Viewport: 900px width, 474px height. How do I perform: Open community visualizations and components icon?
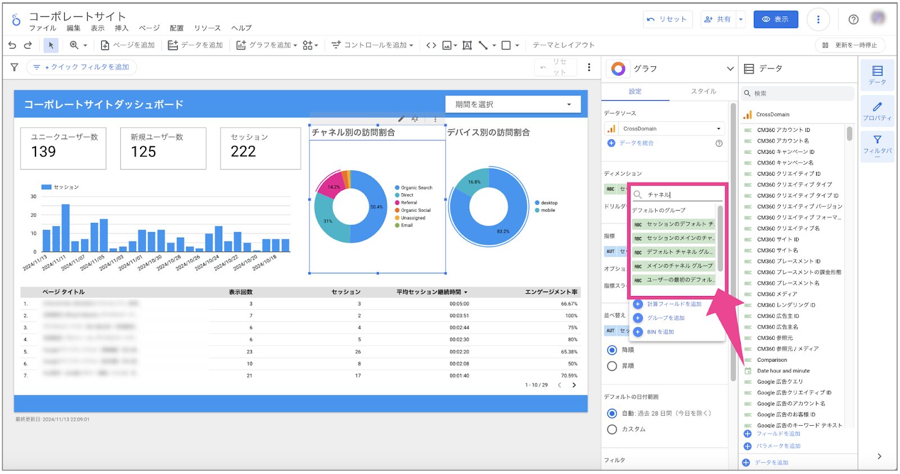tap(308, 45)
